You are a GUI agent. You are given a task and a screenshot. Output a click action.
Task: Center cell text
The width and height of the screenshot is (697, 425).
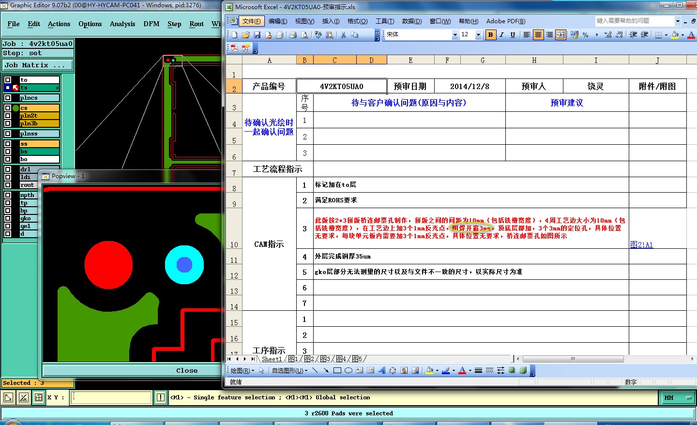coord(538,35)
